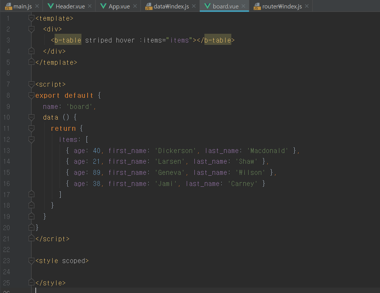Click line number 24 in gutter

(x=7, y=272)
